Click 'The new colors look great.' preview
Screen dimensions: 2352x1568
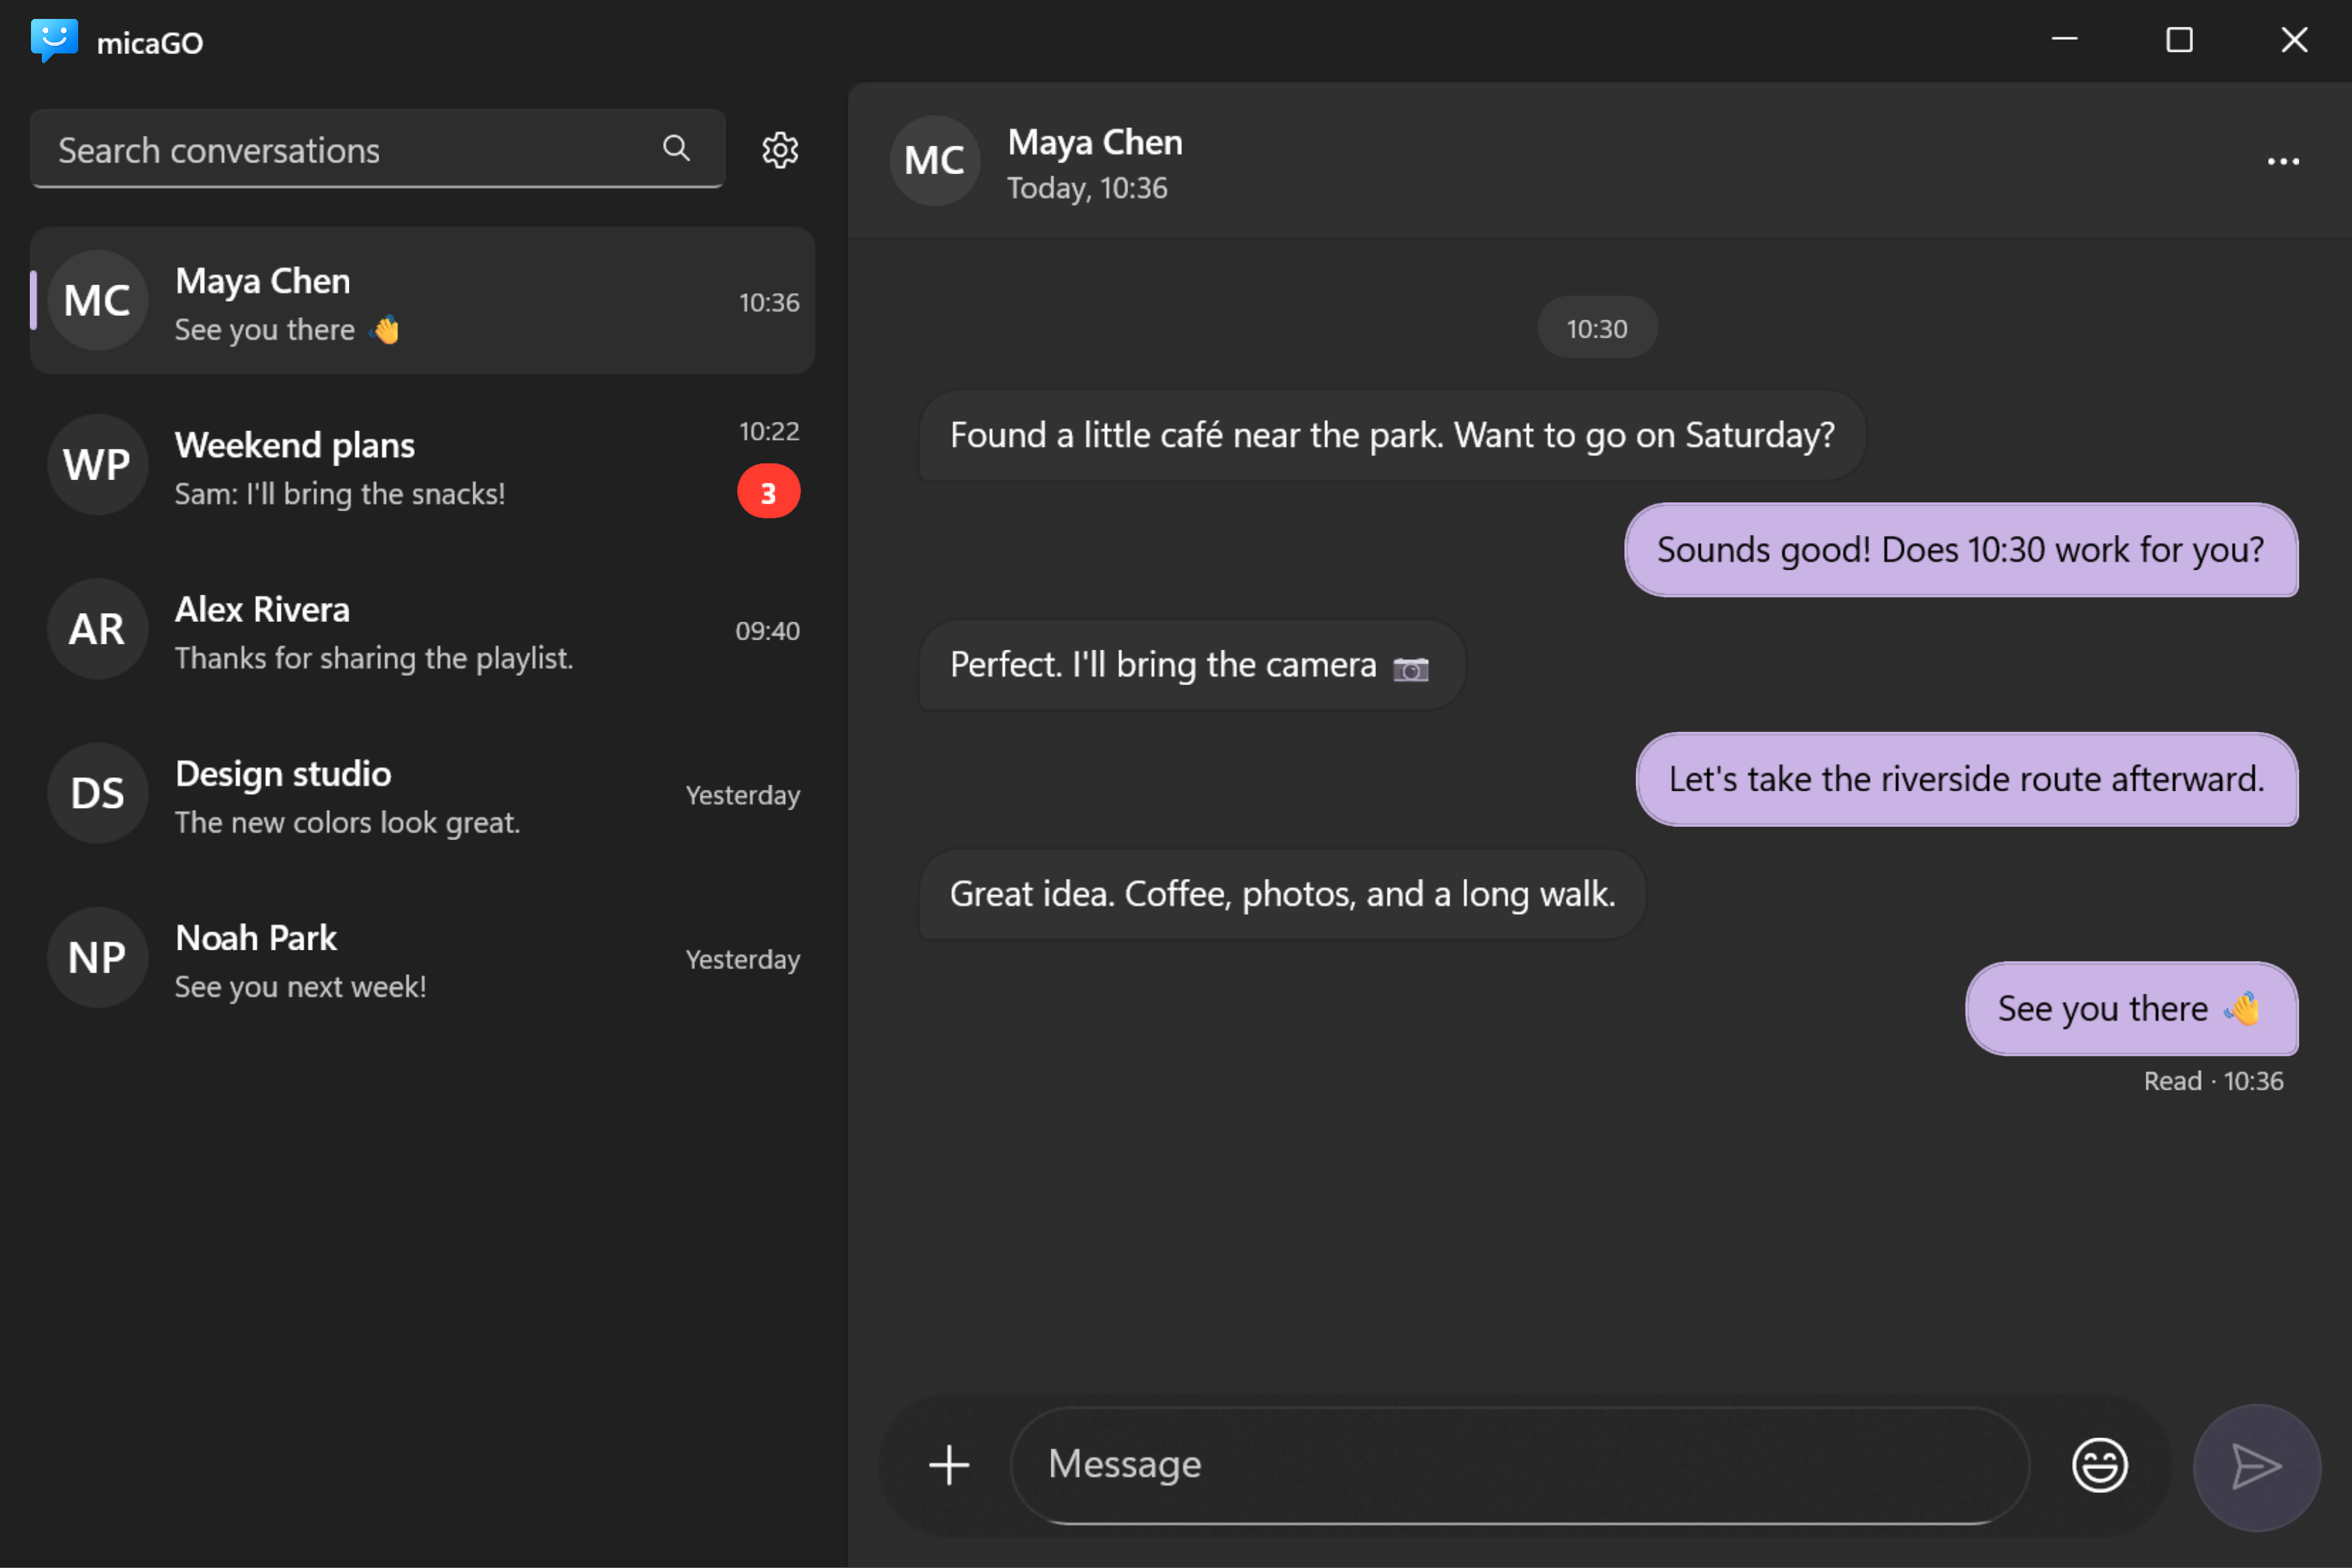[347, 822]
